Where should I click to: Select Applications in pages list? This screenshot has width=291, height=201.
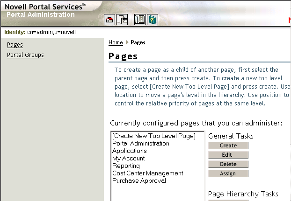[158, 151]
